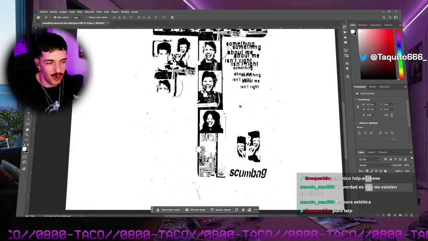Select the Move tool icon in options bar
Image resolution: width=428 pixels, height=241 pixels.
(46, 17)
